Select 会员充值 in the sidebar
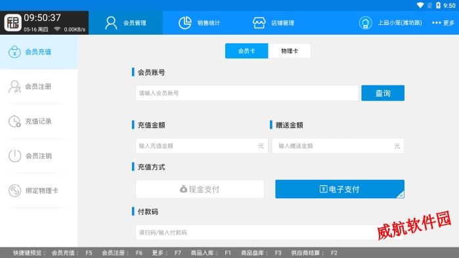Image resolution: width=459 pixels, height=258 pixels. [39, 52]
